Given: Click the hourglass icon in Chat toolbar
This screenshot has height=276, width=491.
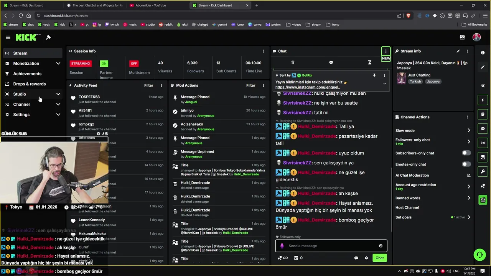Looking at the screenshot, I should (x=369, y=62).
